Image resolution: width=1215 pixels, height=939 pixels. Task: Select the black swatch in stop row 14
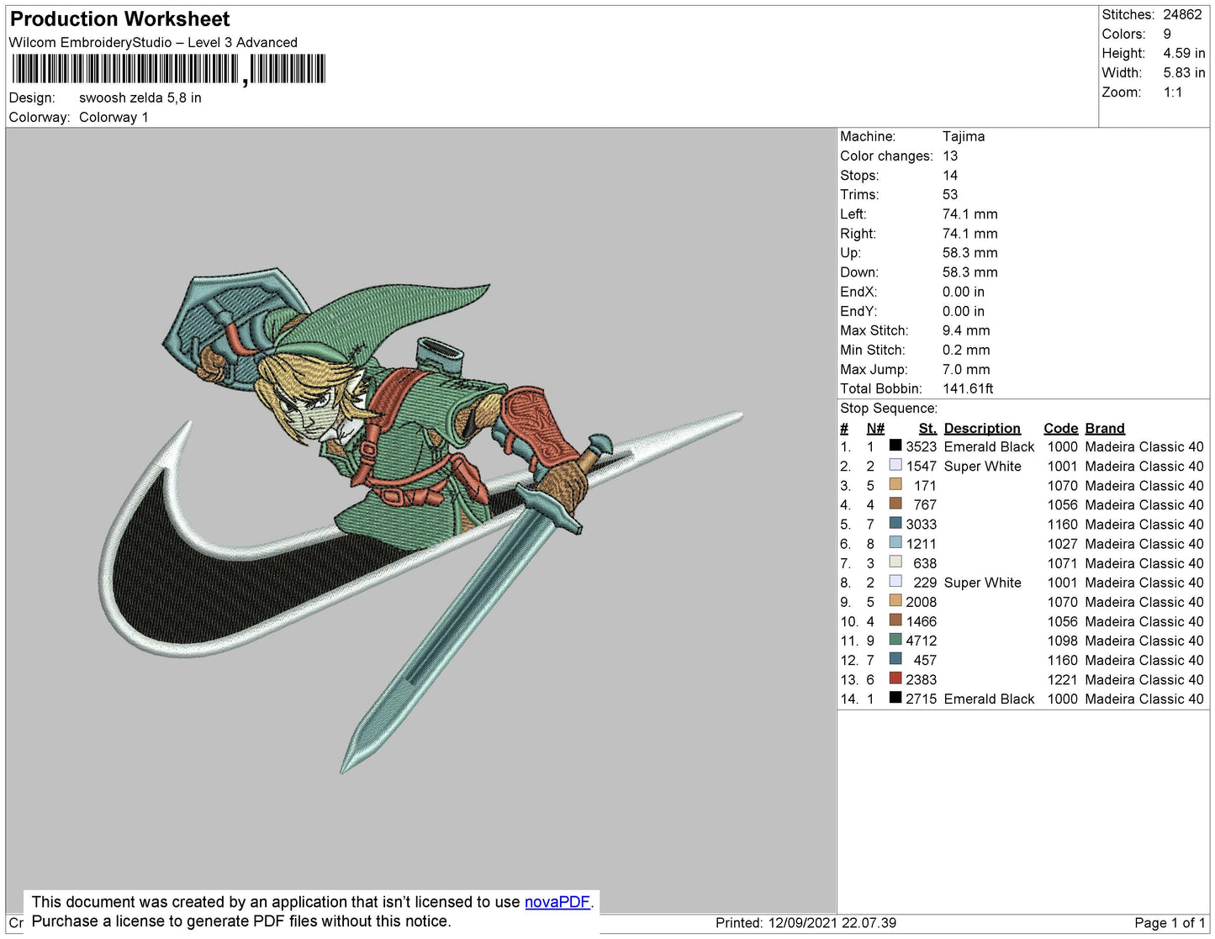coord(895,699)
